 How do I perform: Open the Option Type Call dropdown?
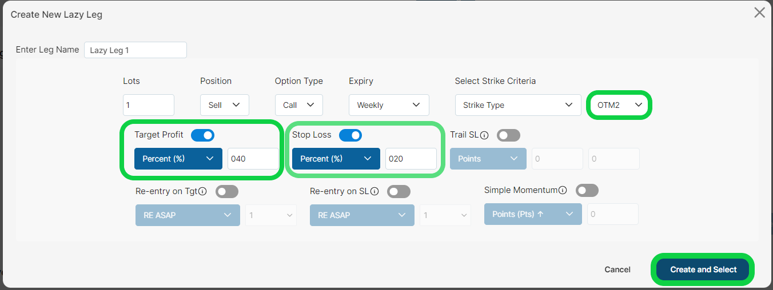click(299, 105)
